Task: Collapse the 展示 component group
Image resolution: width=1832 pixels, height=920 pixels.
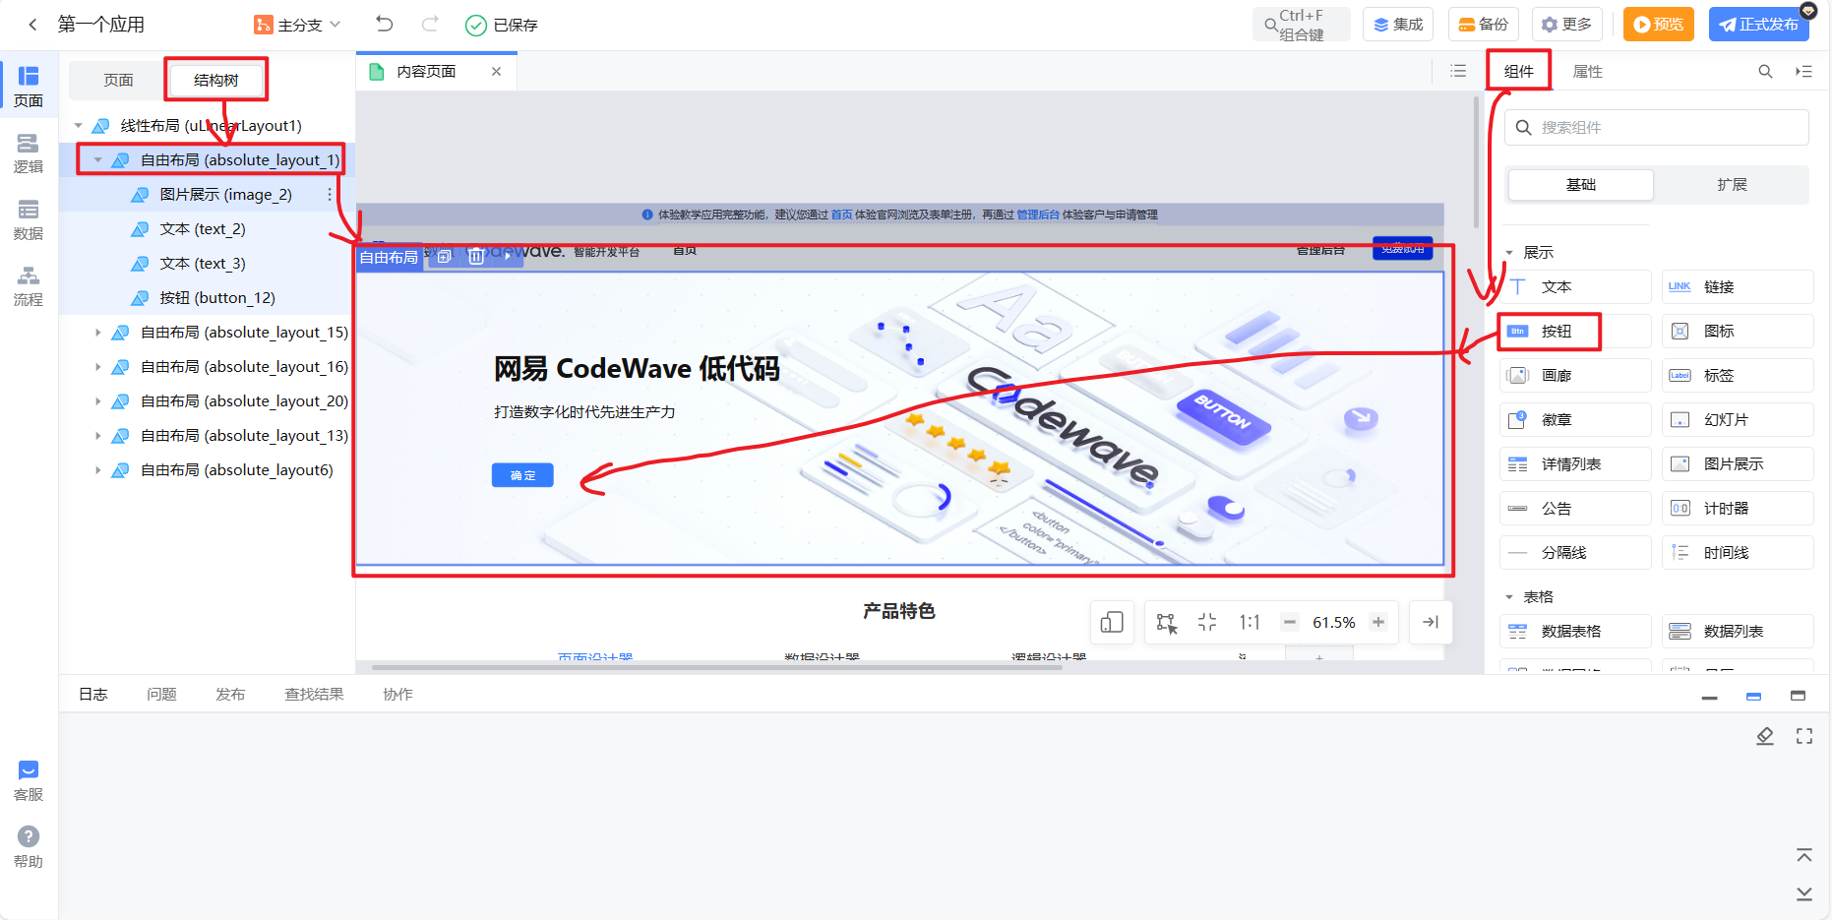Action: [1509, 253]
